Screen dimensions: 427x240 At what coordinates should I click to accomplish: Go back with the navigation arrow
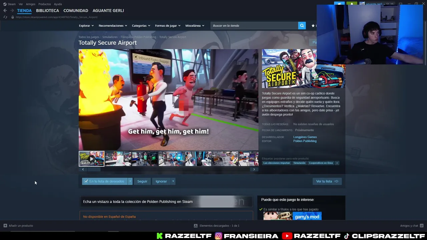coord(5,11)
